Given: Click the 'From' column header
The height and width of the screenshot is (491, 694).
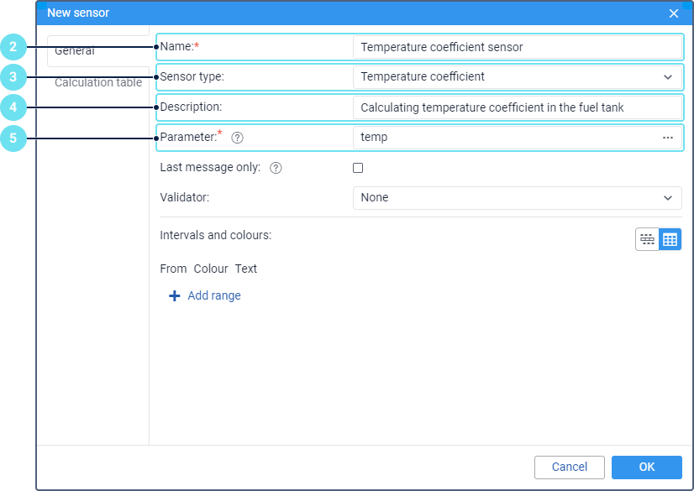Looking at the screenshot, I should click(x=173, y=269).
